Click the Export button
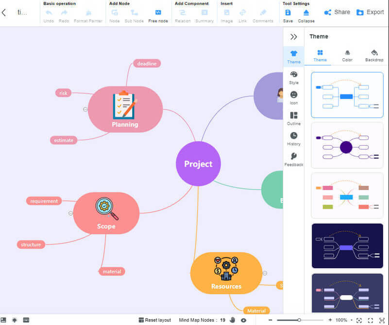 click(370, 12)
